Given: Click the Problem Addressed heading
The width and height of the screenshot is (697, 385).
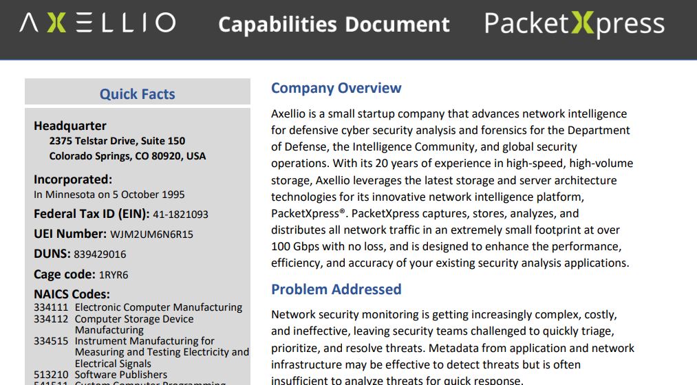Looking at the screenshot, I should coord(336,289).
